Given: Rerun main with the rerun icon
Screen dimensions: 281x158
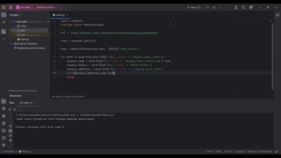Looking at the screenshot, I should click(x=10, y=109).
